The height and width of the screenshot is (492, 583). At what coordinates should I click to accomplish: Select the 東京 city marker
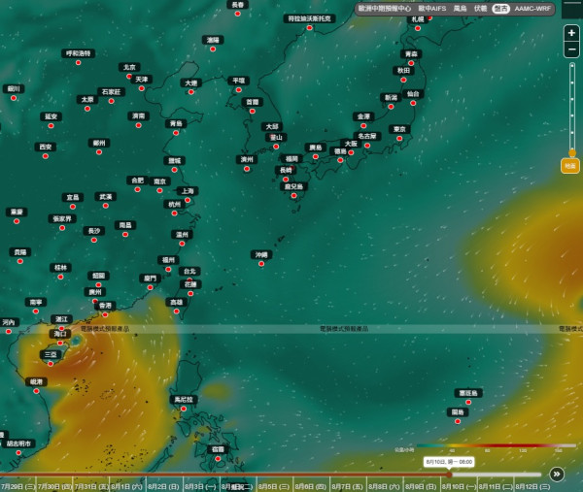click(399, 139)
